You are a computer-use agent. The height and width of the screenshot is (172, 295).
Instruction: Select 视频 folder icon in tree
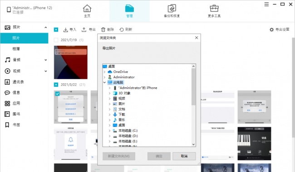115,99
